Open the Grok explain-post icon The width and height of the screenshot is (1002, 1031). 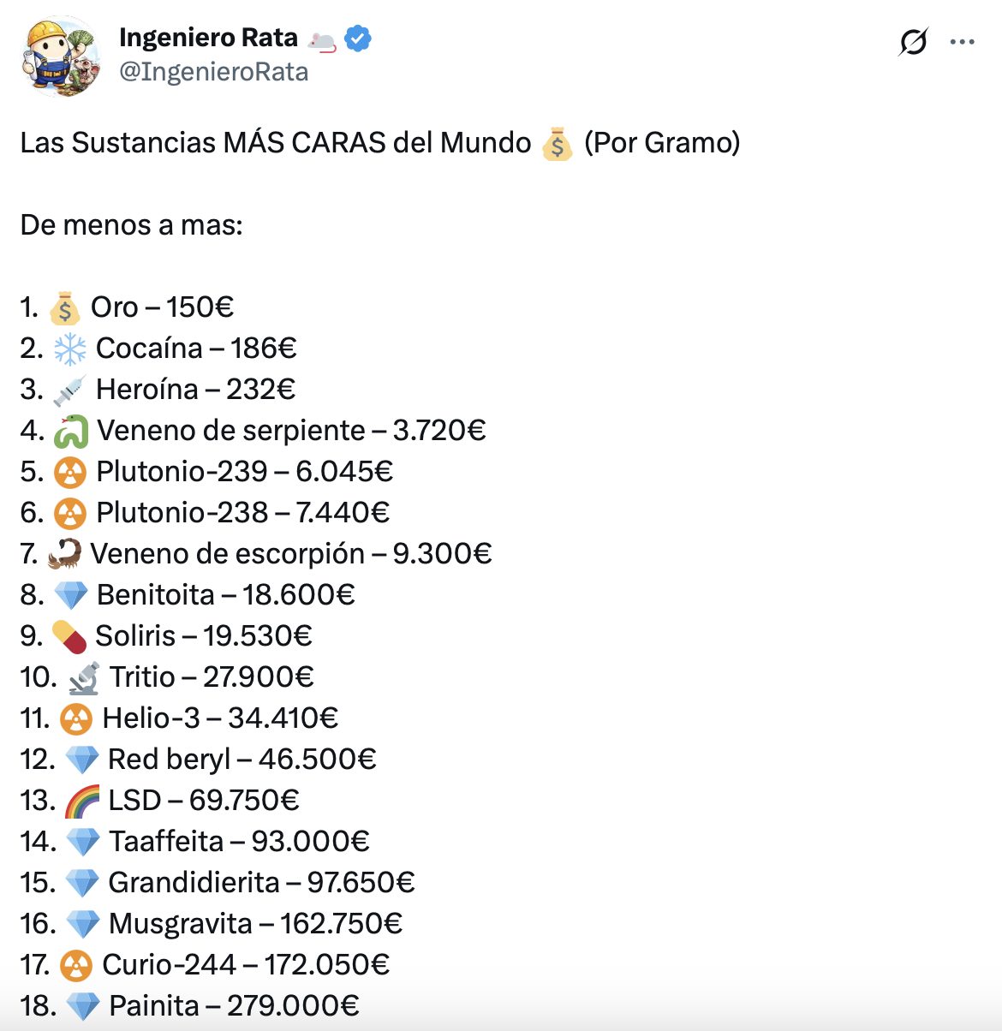click(x=913, y=41)
